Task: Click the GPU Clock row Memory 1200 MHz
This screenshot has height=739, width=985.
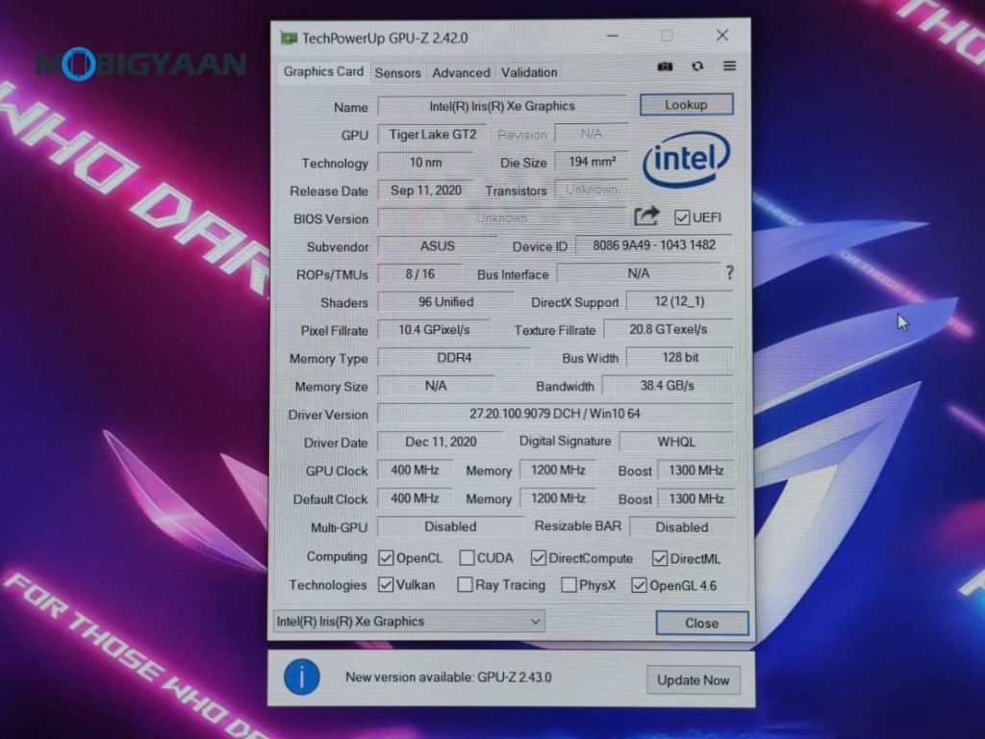Action: tap(558, 470)
